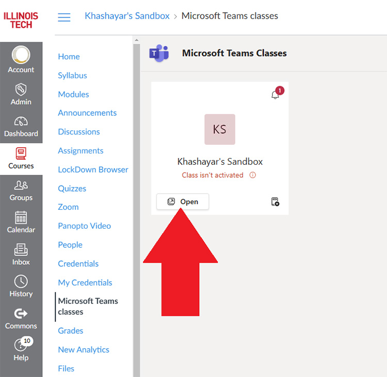This screenshot has height=377, width=387.
Task: Click the Khashayar's Sandbox breadcrumb link
Action: tap(127, 16)
